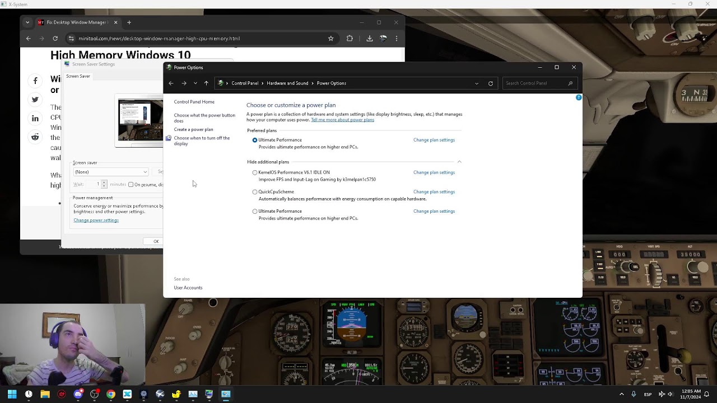The image size is (717, 403).
Task: Show hidden system tray icons
Action: click(621, 394)
